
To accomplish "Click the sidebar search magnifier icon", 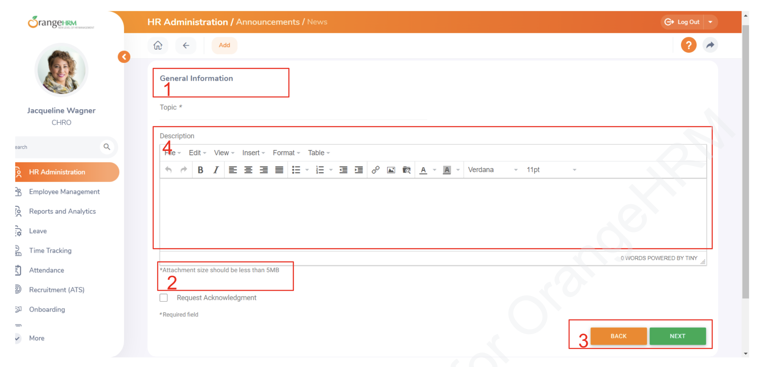I will (107, 147).
